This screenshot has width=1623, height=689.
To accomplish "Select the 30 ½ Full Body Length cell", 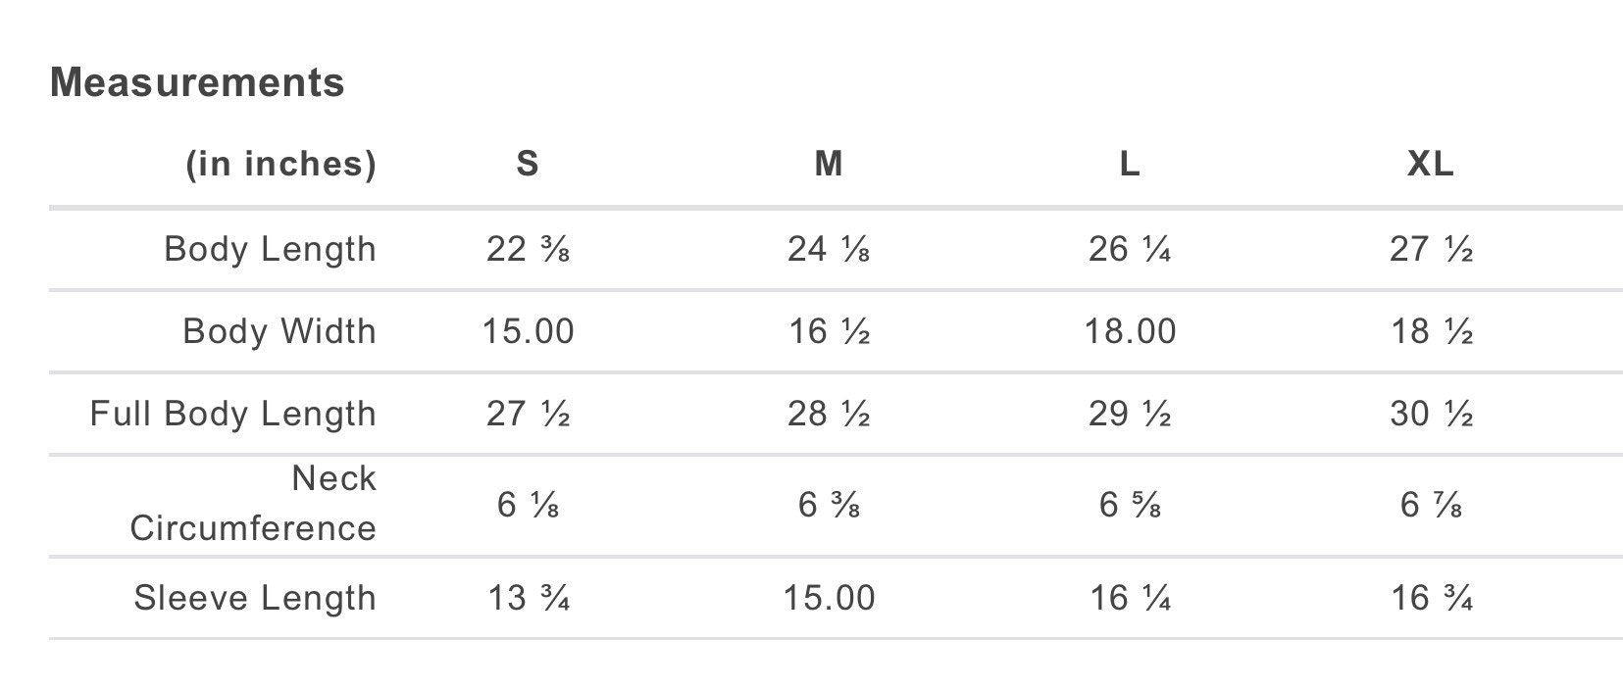I will point(1431,414).
